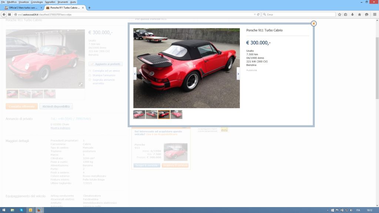Click the Stampa l'annuncio link

pos(104,75)
